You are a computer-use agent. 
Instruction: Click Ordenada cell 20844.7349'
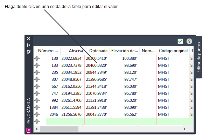point(97,72)
